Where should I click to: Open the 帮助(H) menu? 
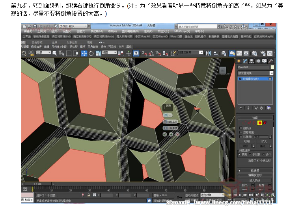[x=200, y=31]
